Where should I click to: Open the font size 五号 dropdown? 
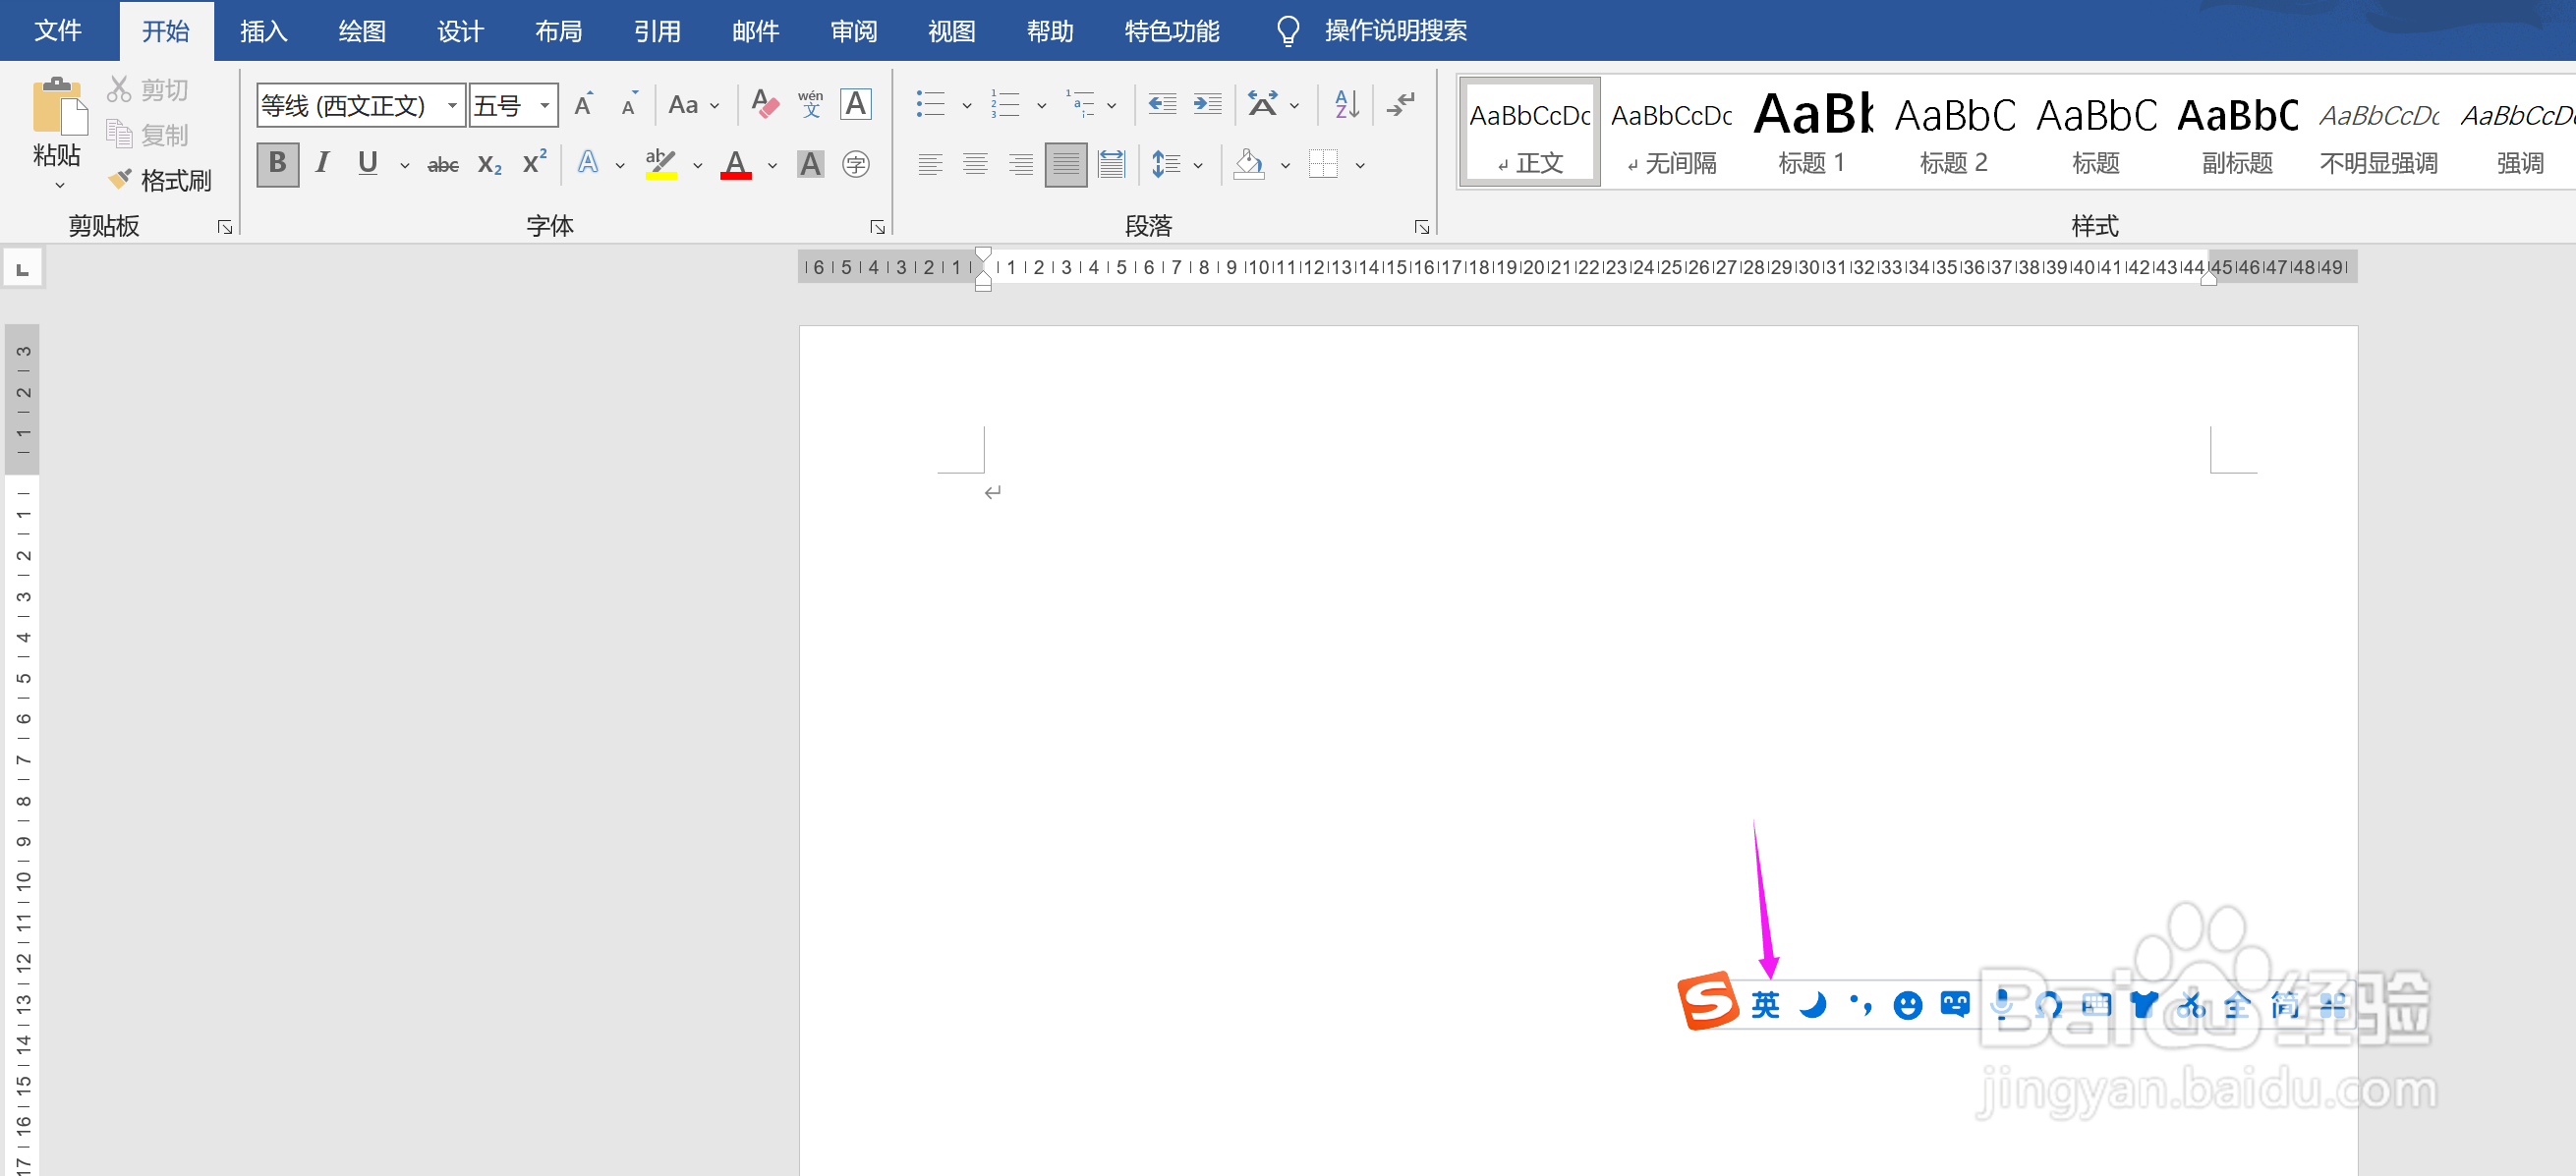coord(545,105)
